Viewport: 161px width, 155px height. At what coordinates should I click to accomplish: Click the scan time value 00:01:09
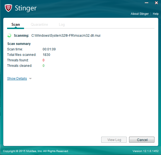pos(49,49)
